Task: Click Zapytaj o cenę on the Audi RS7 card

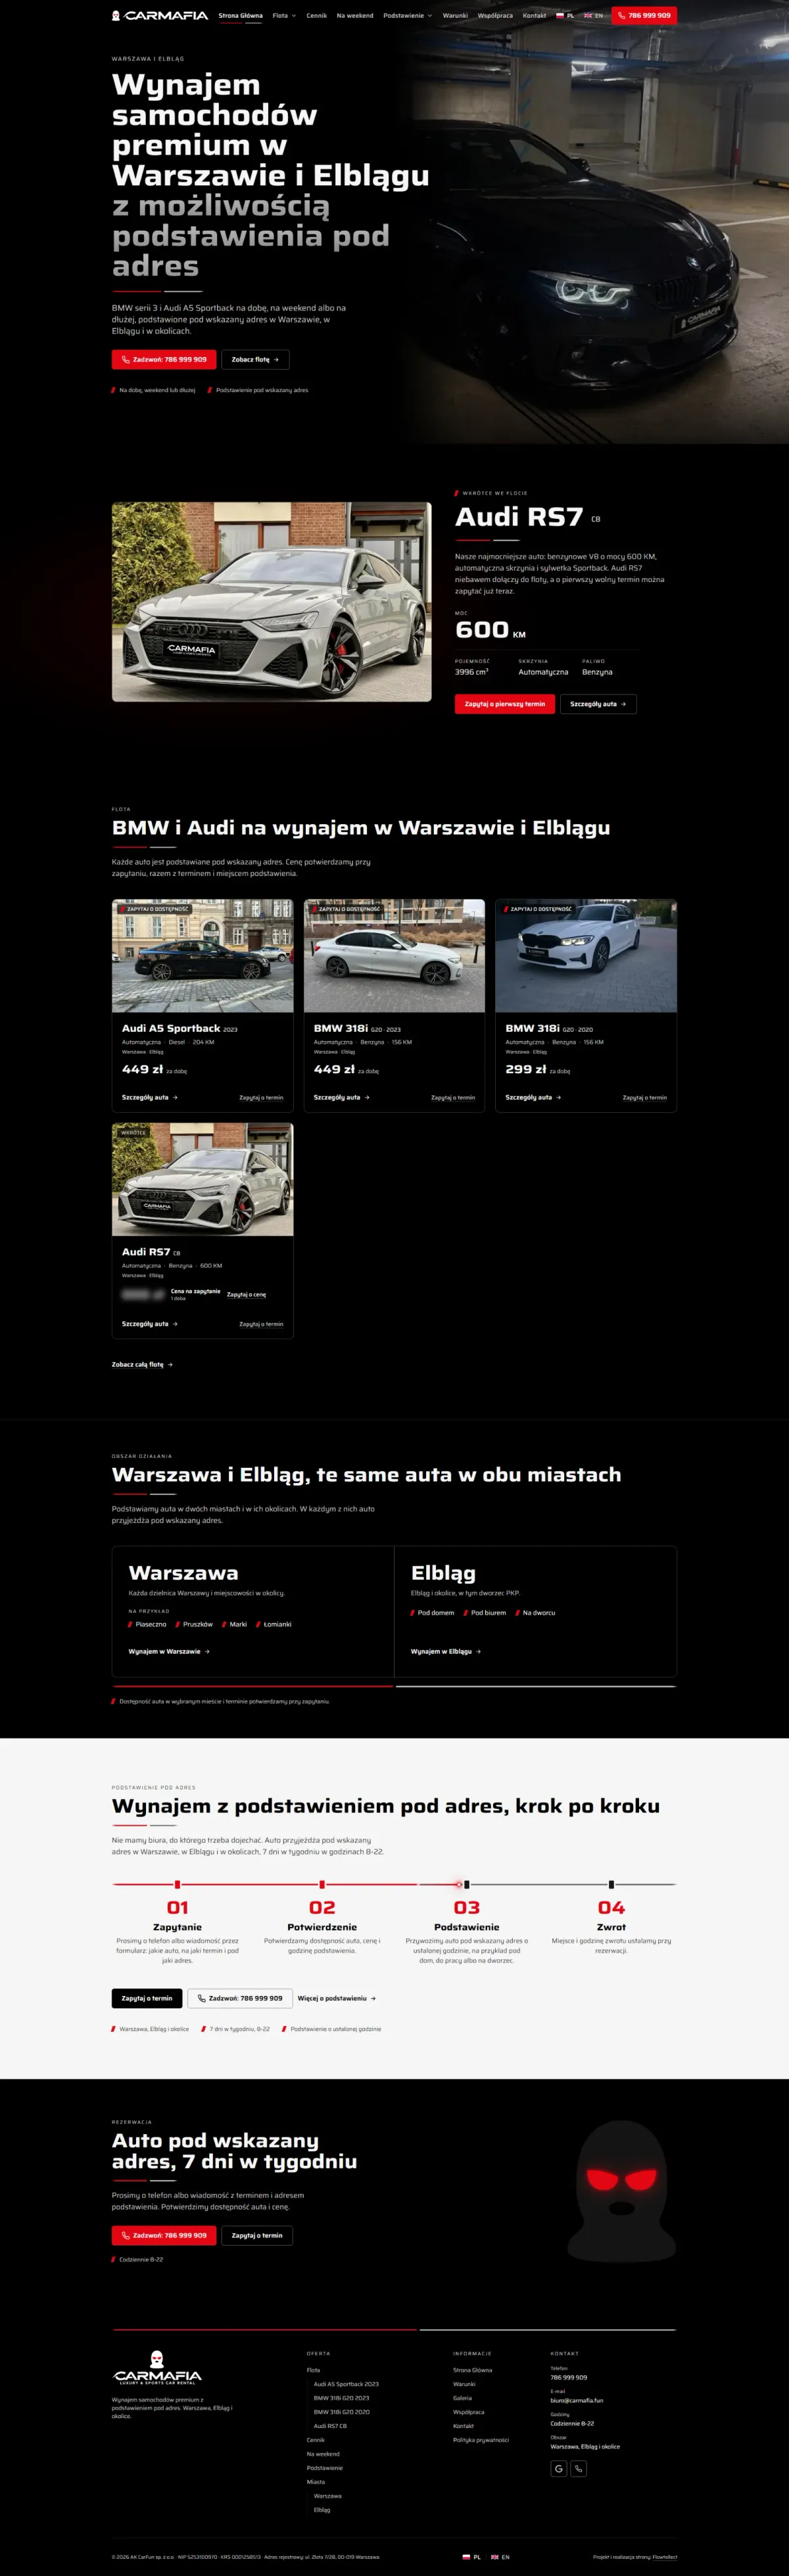Action: point(247,1294)
